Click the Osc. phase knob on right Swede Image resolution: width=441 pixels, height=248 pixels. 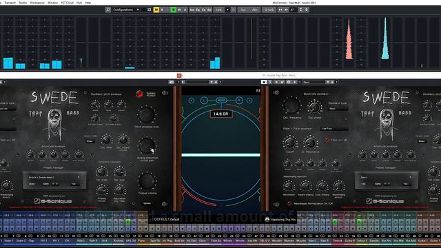[x=314, y=107]
